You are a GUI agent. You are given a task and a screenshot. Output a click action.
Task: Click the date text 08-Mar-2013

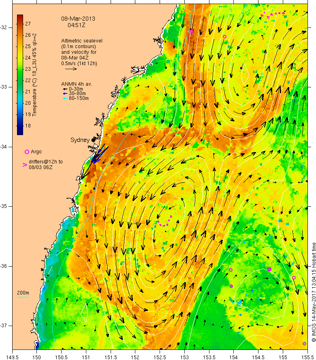click(x=78, y=19)
